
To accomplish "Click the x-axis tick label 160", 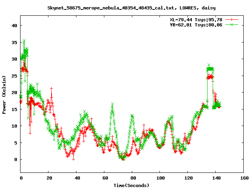I will pos(244,178).
